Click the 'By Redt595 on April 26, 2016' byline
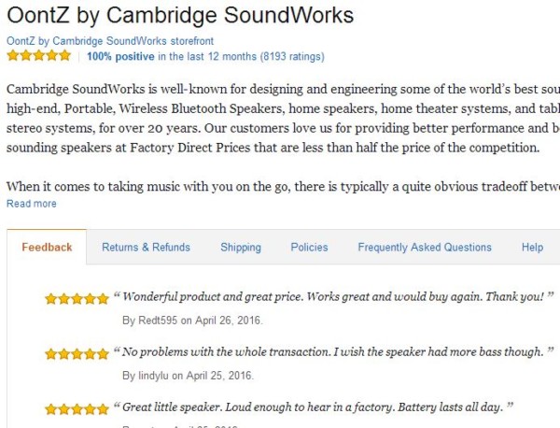 click(192, 321)
